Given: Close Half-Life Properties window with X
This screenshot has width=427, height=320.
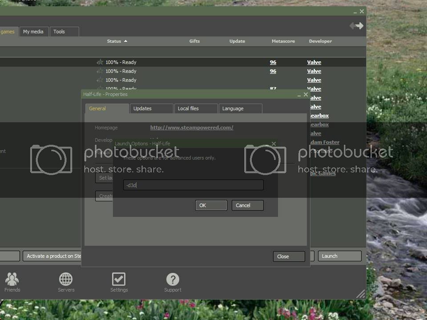Looking at the screenshot, I should (x=306, y=94).
